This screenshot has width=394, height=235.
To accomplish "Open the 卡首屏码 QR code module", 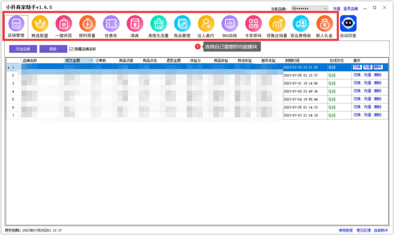I will [x=253, y=24].
